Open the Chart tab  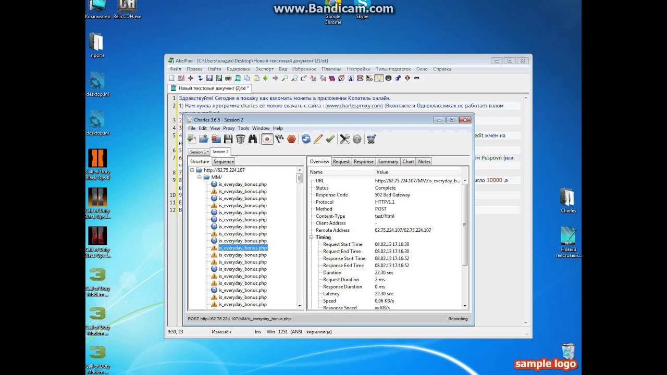coord(409,161)
